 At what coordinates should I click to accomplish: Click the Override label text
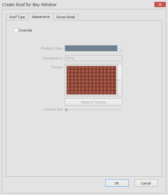[x=25, y=30]
